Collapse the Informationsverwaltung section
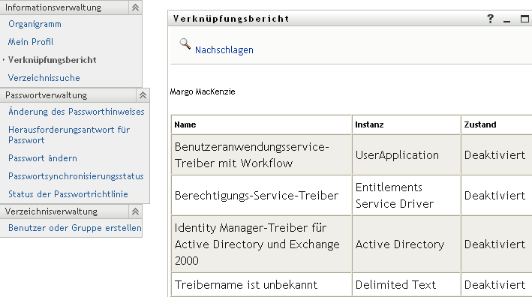Screen dimensions: 532x297 click(135, 7)
